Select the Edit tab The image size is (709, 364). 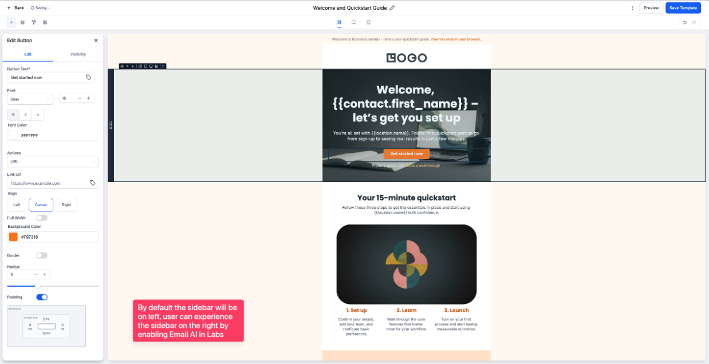[27, 54]
